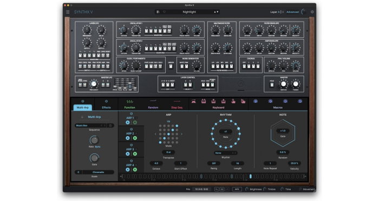This screenshot has height=201, width=379.
Task: Switch to the Keyboard tab
Action: point(218,108)
